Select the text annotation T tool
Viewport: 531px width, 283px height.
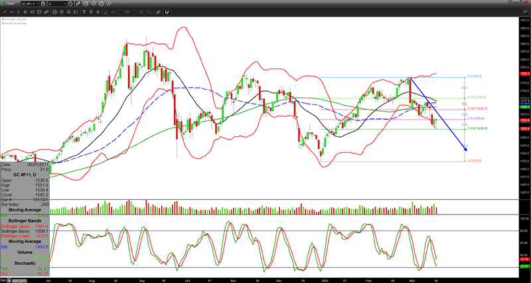(x=84, y=12)
